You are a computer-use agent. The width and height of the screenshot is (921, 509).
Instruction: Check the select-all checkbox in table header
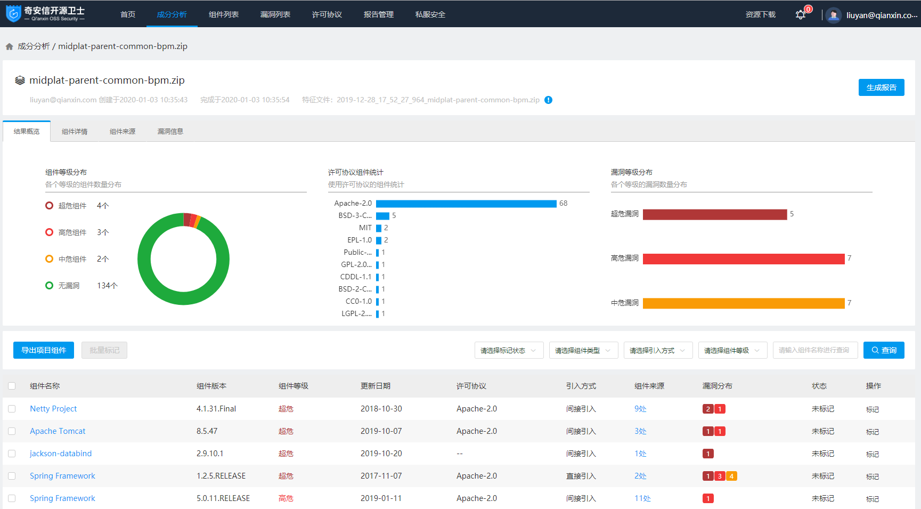click(12, 386)
